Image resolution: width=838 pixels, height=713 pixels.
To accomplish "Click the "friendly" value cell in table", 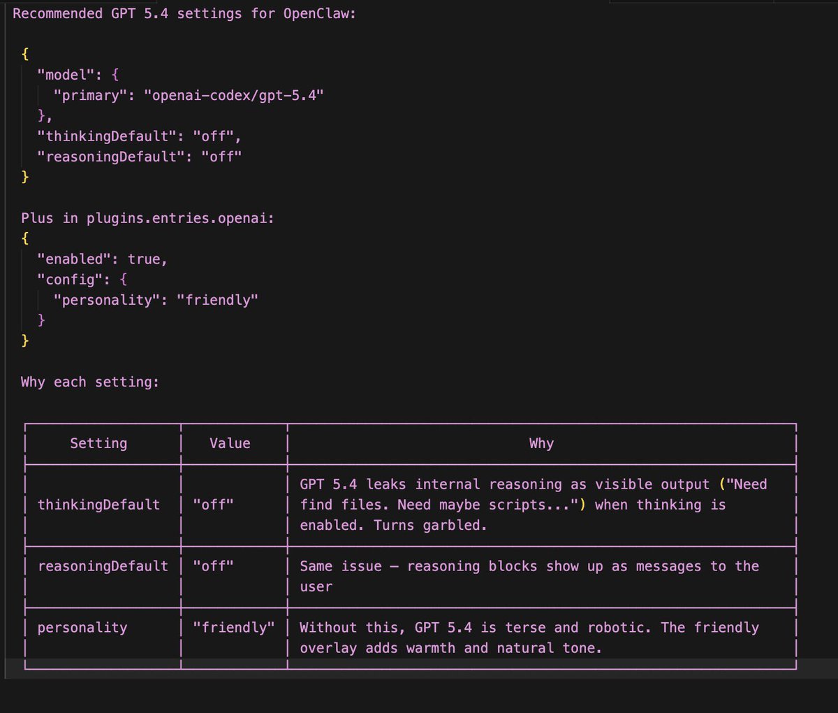I will coord(234,628).
